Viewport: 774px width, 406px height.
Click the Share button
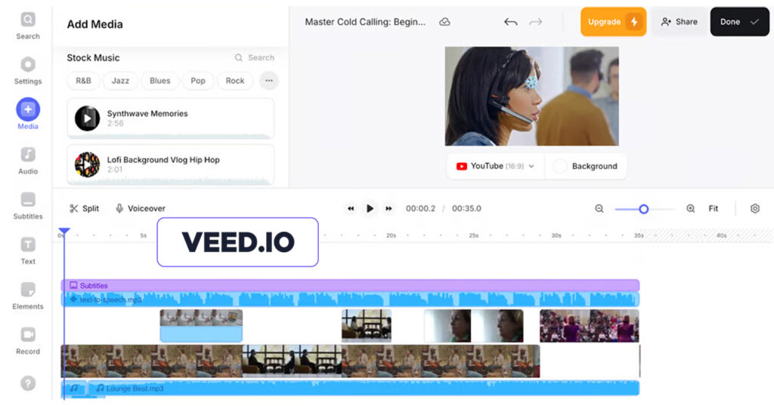pos(679,22)
